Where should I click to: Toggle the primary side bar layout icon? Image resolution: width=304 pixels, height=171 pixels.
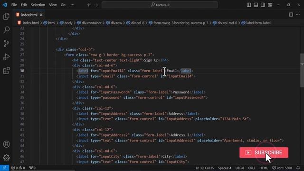pyautogui.click(x=249, y=5)
